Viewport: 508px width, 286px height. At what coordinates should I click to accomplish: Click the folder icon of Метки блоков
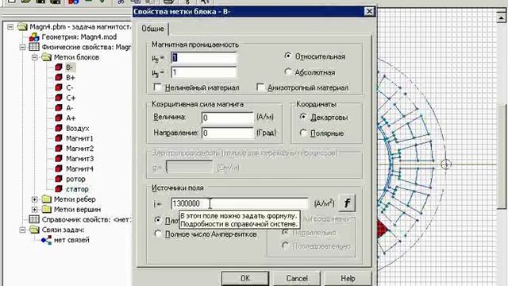pos(46,57)
